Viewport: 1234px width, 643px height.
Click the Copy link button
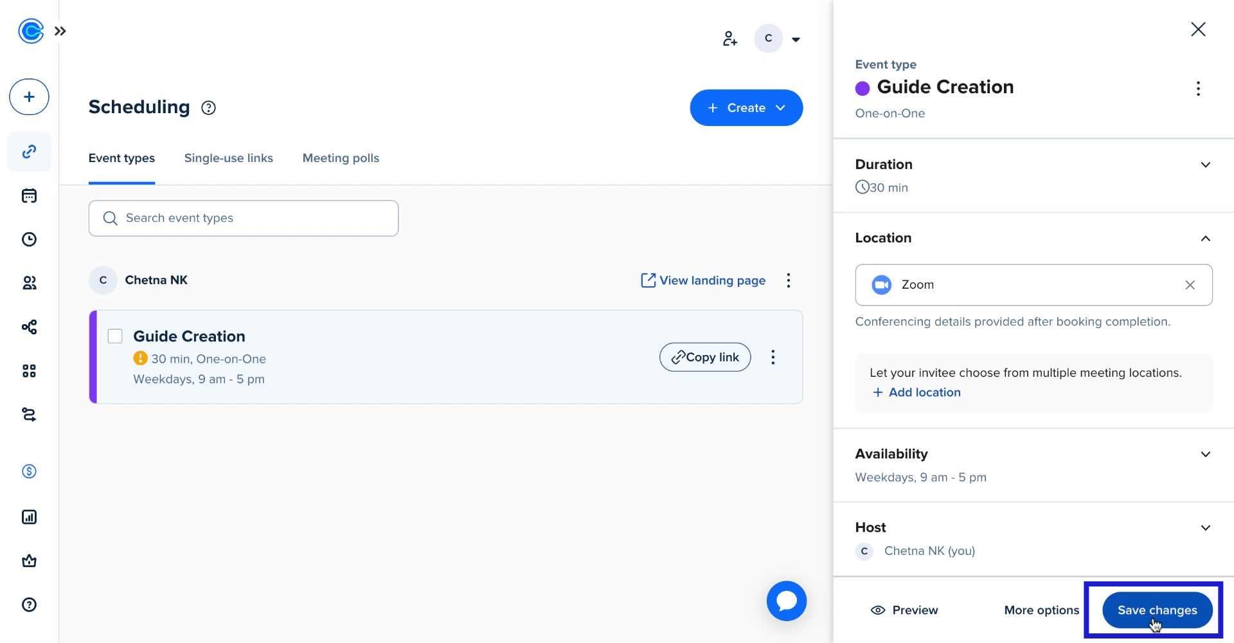pyautogui.click(x=704, y=358)
